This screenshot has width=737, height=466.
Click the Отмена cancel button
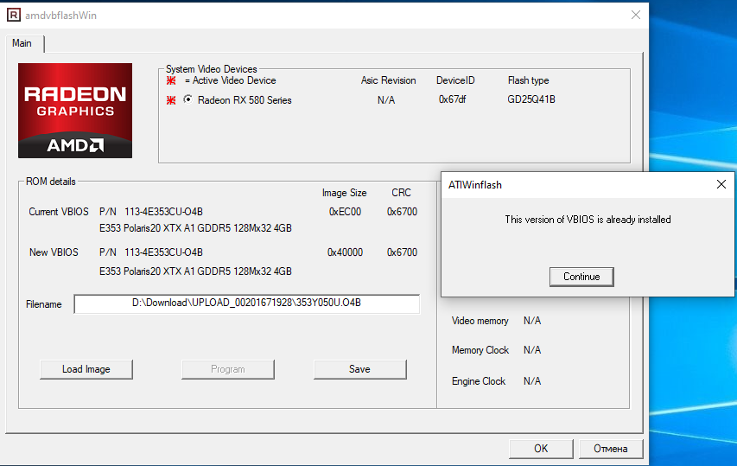(x=611, y=449)
